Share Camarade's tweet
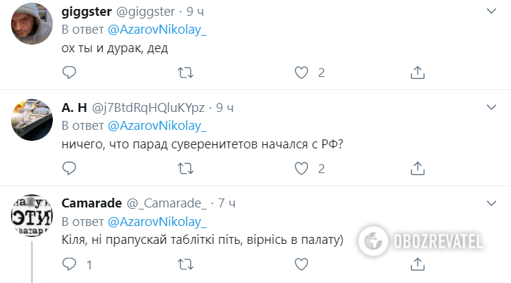Viewport: 511px width, 283px height. tap(418, 264)
